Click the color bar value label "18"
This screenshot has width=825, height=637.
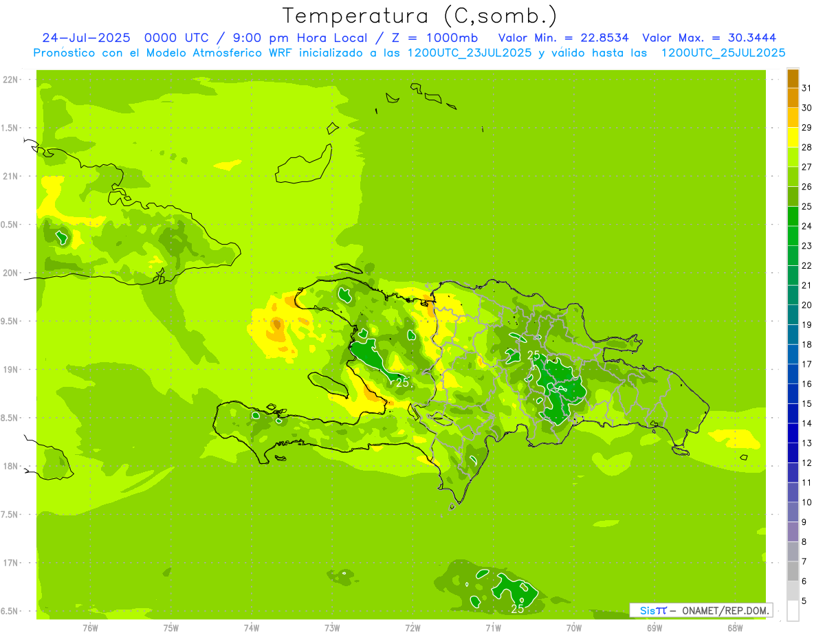pos(807,344)
